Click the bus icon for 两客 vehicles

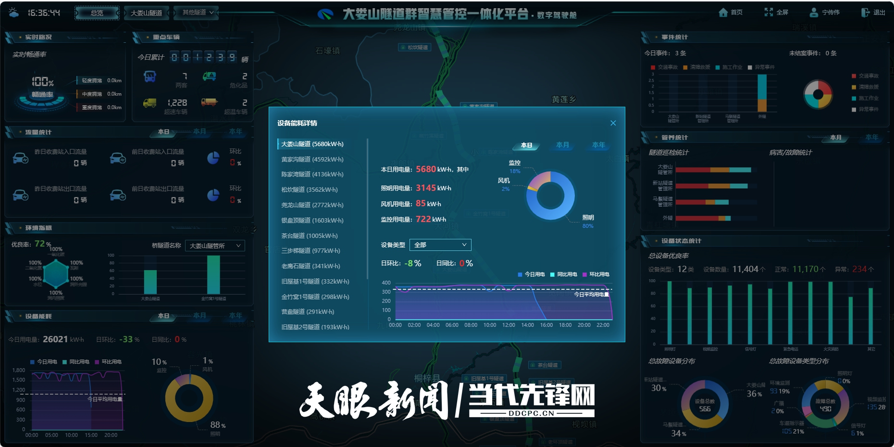click(150, 76)
